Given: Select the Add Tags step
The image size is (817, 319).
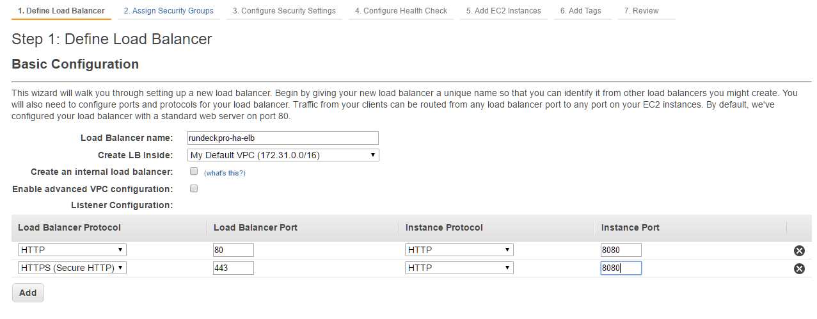Looking at the screenshot, I should 581,11.
